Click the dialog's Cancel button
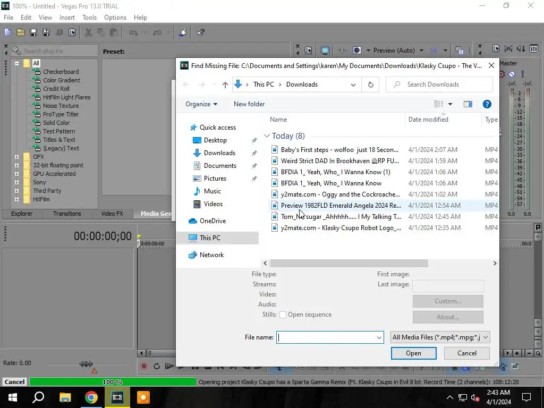The width and height of the screenshot is (544, 408). click(x=466, y=353)
